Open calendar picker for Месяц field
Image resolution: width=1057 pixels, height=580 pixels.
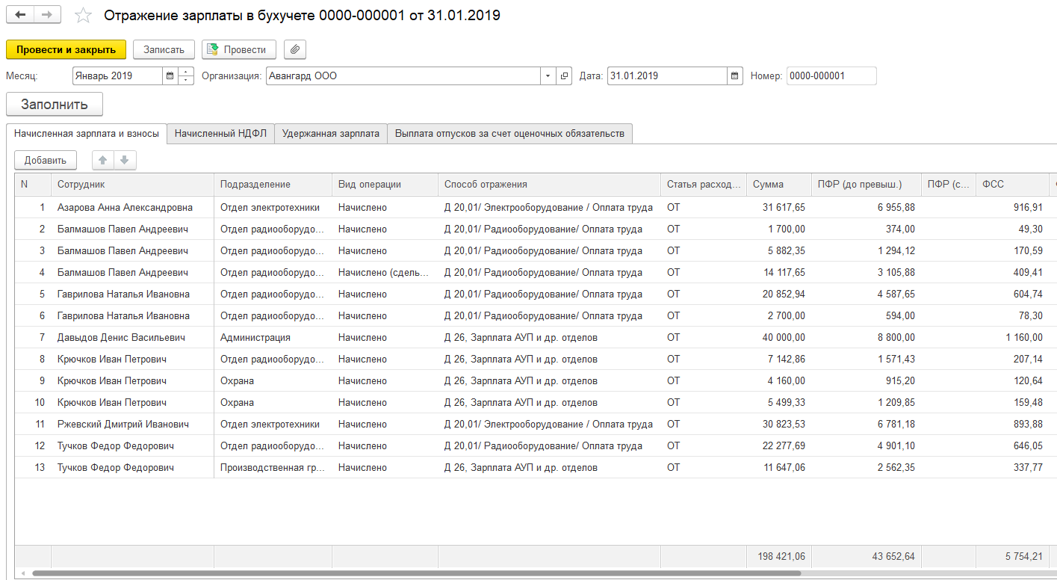point(170,76)
